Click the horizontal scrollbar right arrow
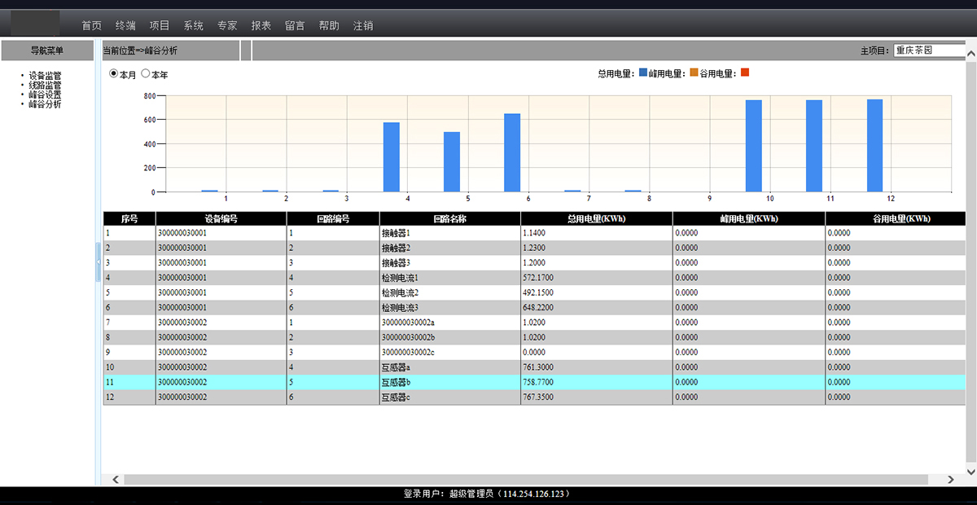Screen dimensions: 977x505 (x=952, y=480)
